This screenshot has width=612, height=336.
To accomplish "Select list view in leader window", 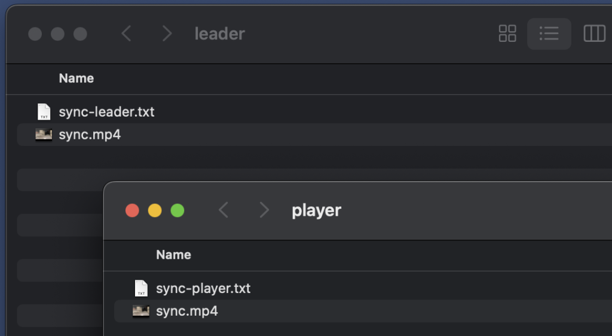I will tap(549, 33).
